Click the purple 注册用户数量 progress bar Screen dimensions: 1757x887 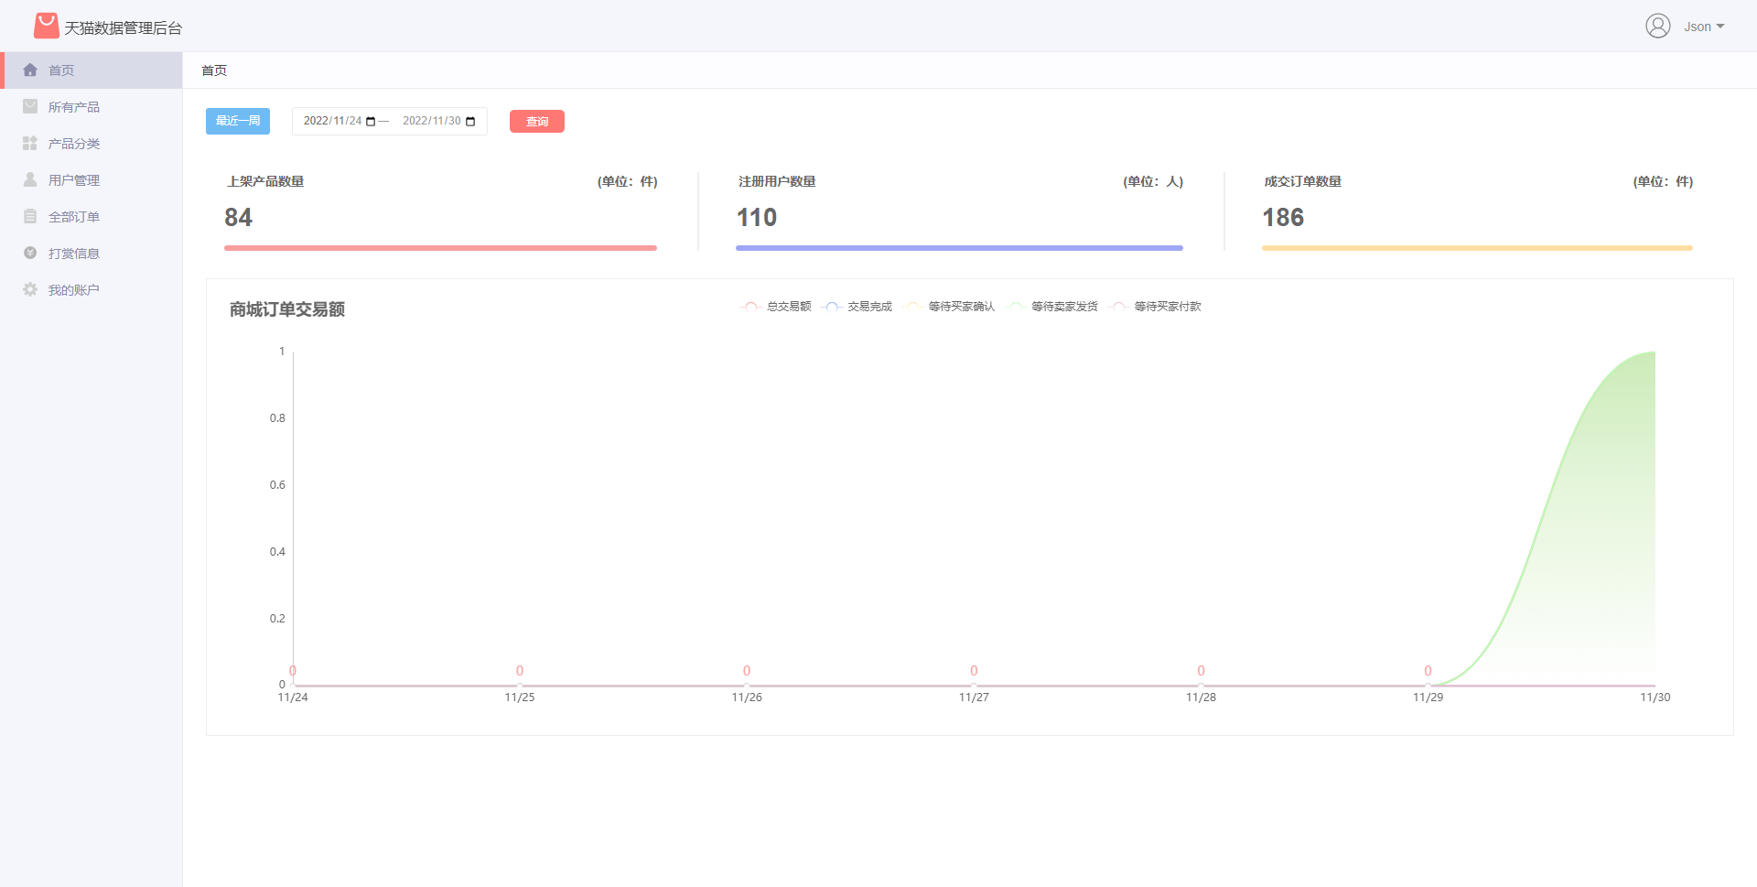click(959, 248)
